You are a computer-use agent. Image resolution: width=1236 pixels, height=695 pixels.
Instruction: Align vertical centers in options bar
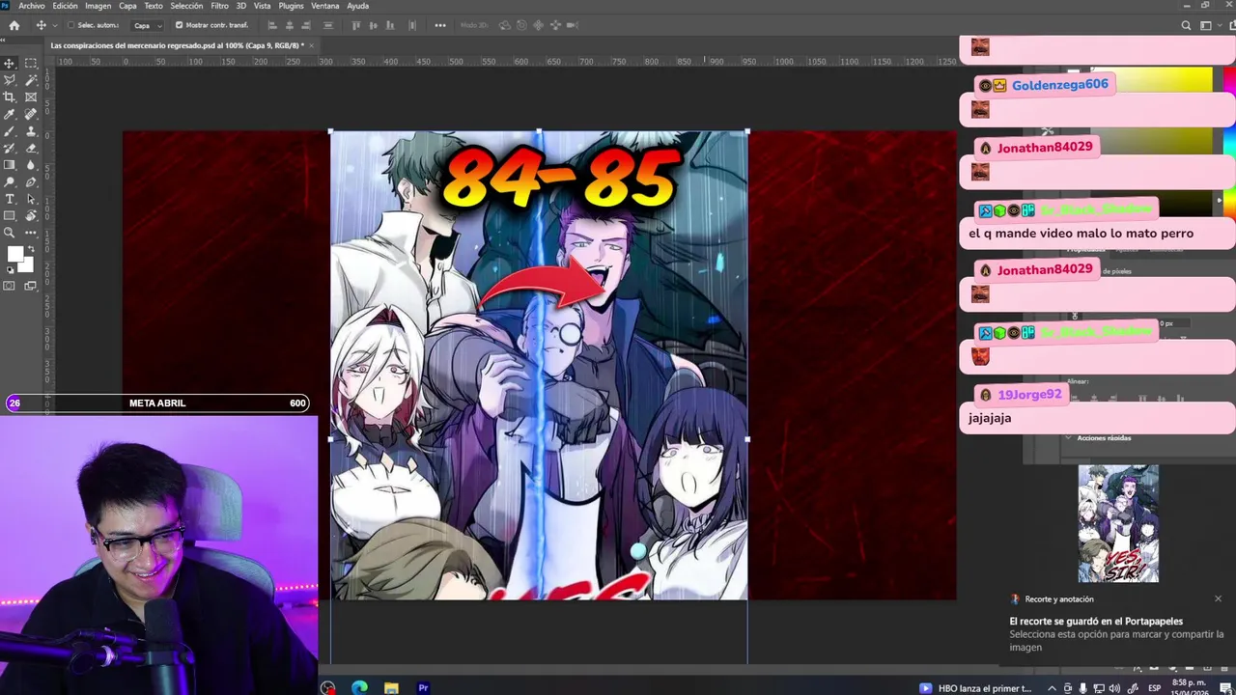point(374,25)
